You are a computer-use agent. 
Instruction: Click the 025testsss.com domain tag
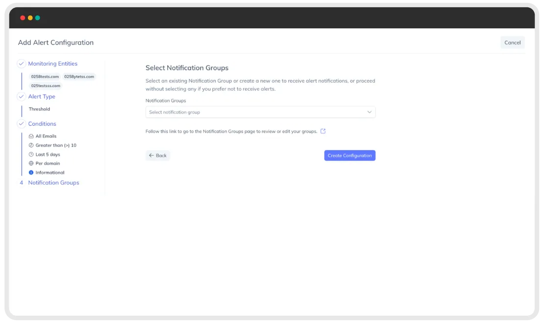(x=46, y=86)
